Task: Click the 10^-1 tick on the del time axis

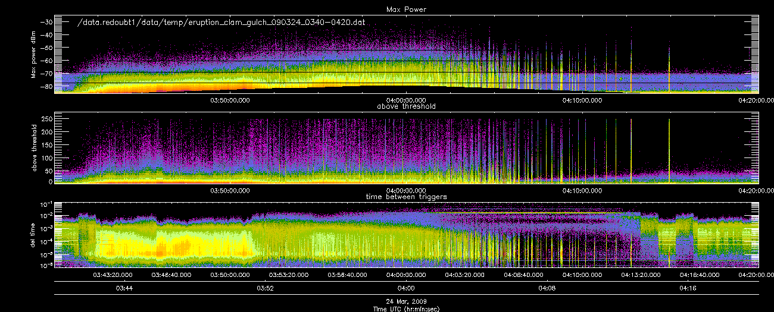Action: [x=48, y=203]
